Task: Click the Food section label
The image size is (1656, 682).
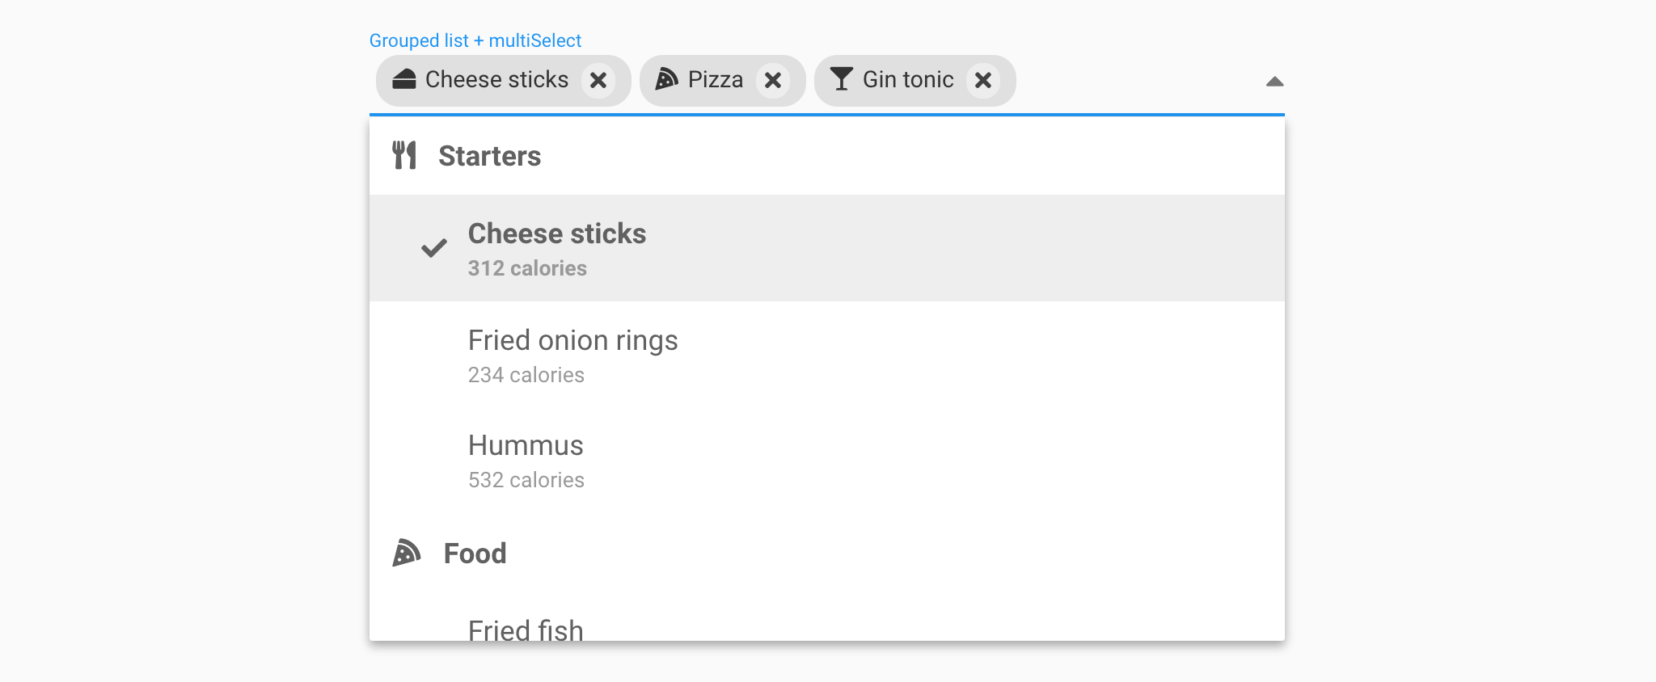Action: (474, 554)
